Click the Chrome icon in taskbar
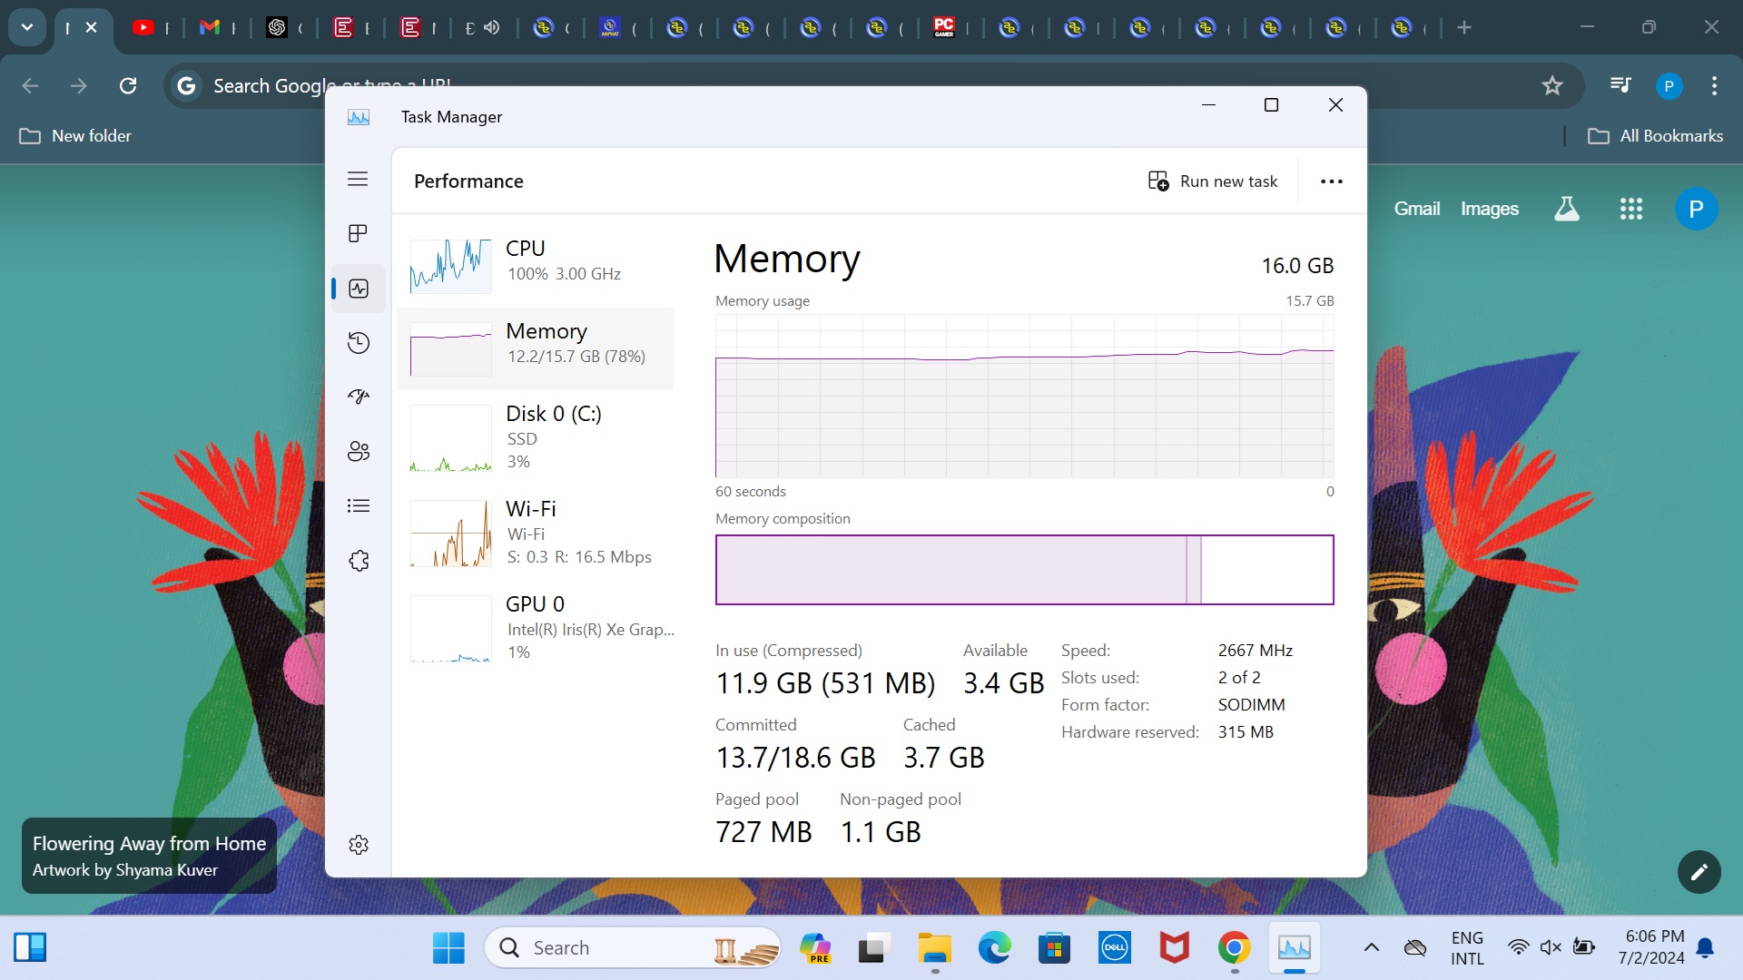Screen dimensions: 1743x980 [1235, 947]
